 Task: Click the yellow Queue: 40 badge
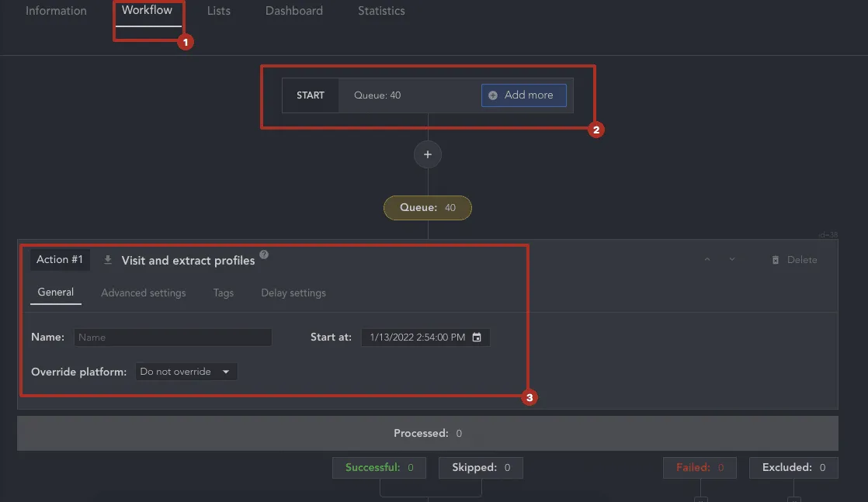(x=427, y=208)
